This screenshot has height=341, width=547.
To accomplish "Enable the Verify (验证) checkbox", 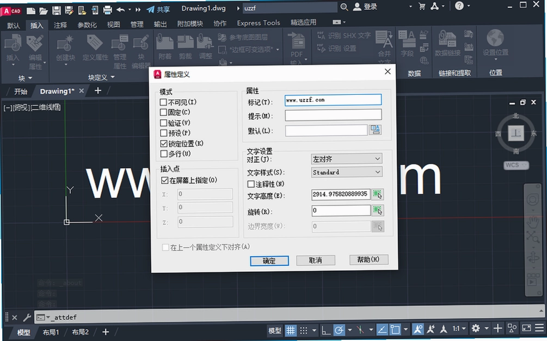I will (163, 123).
